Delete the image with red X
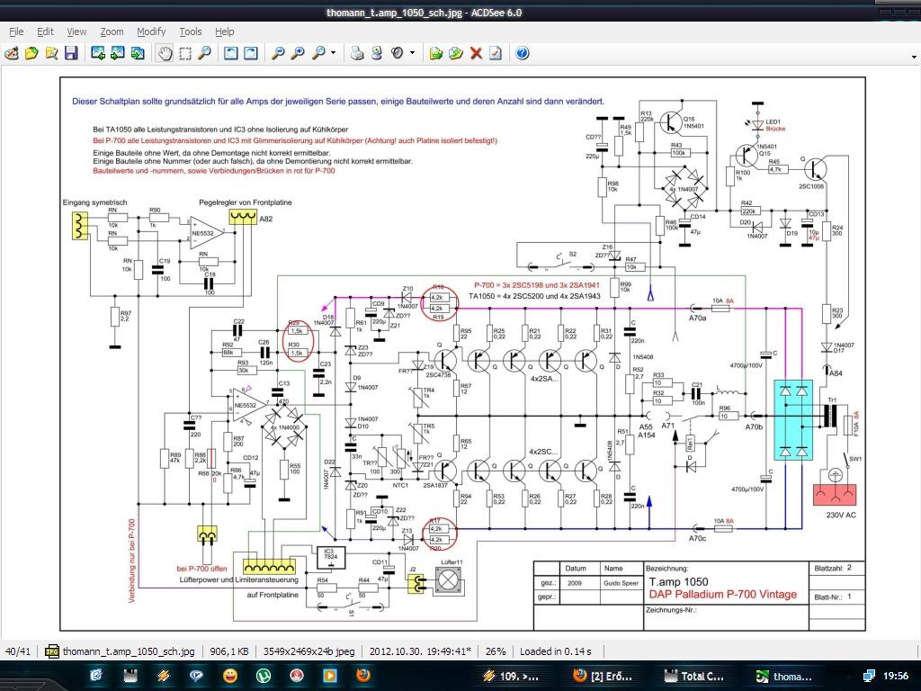921x691 pixels. (476, 53)
